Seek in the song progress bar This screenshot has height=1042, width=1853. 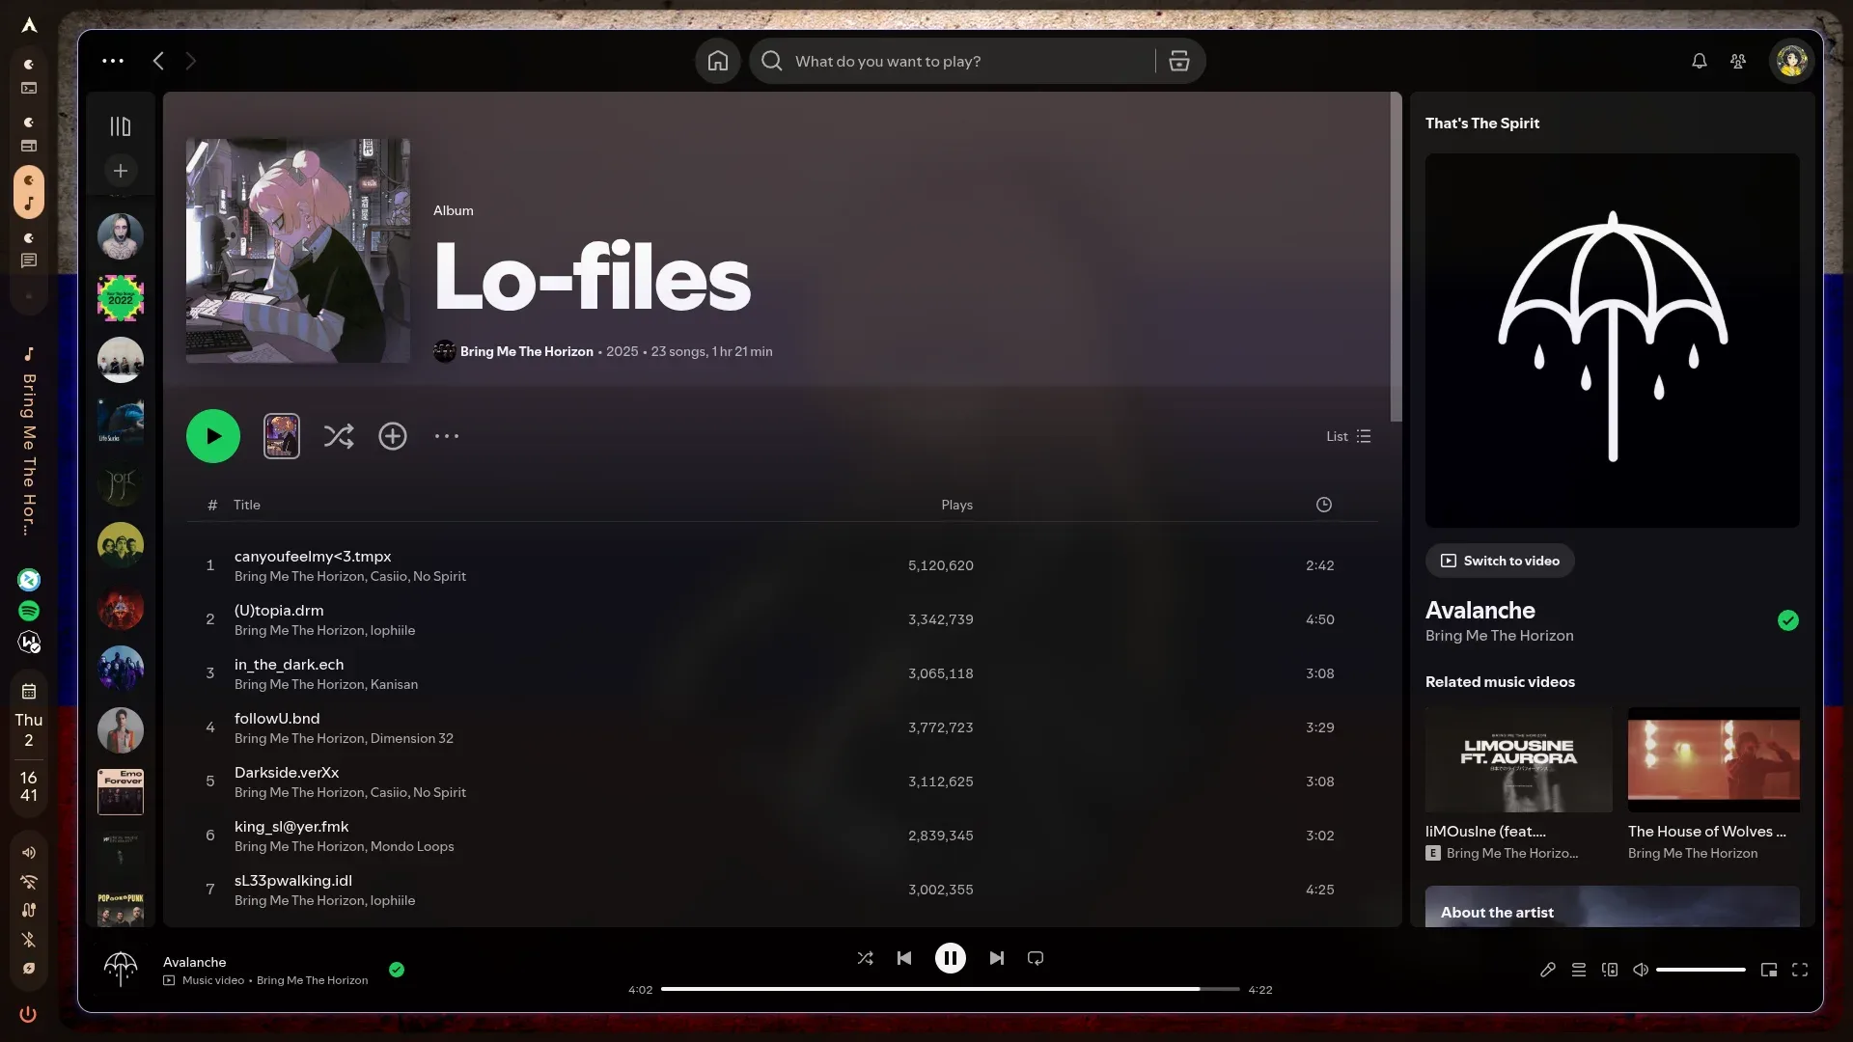tap(951, 989)
